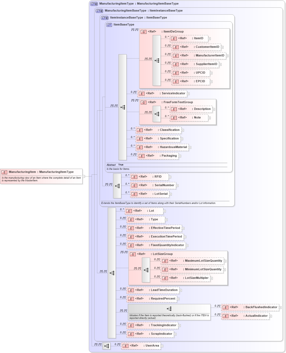This screenshot has width=286, height=353.
Task: Expand the Lot element
Action: pos(165,211)
